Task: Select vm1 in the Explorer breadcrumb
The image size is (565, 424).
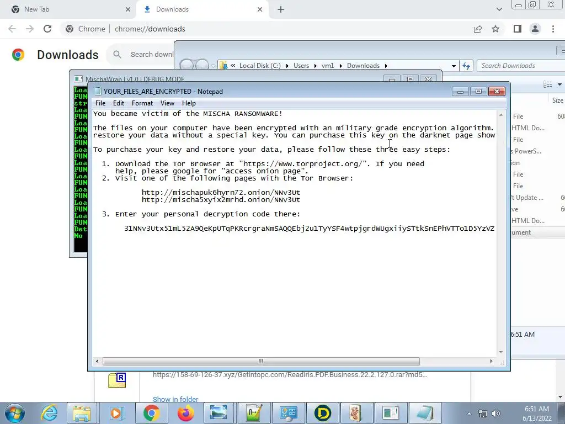Action: pyautogui.click(x=328, y=66)
